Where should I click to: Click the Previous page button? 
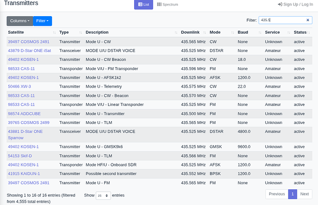277,194
